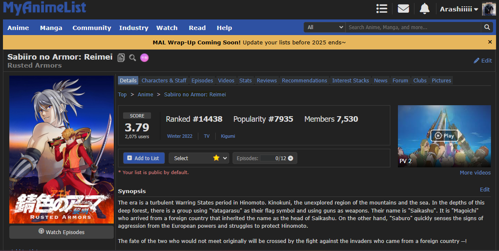This screenshot has height=251, width=499.
Task: Increment episodes with the plus icon
Action: (x=290, y=158)
